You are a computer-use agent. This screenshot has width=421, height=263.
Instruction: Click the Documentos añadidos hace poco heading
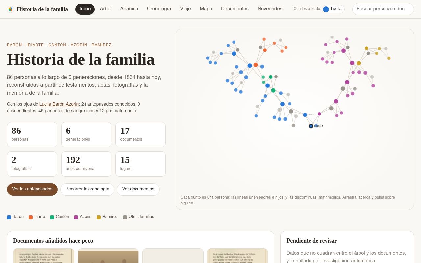[53, 241]
